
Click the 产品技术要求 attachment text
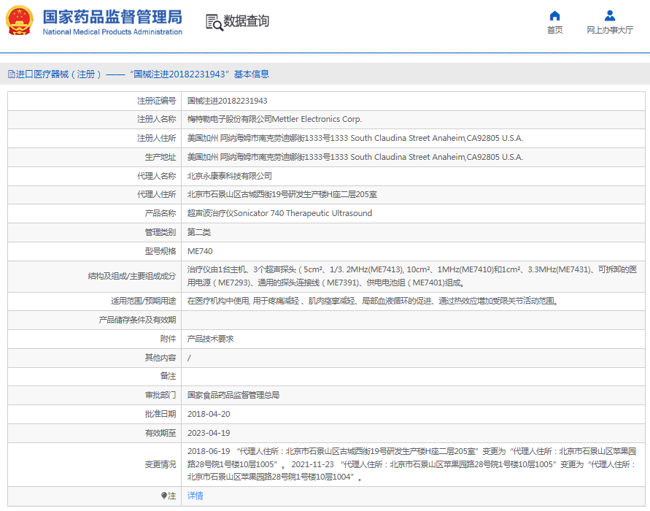[211, 339]
